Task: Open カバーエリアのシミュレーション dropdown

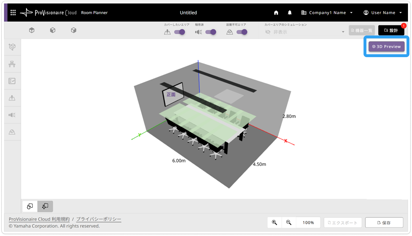Action: (304, 32)
